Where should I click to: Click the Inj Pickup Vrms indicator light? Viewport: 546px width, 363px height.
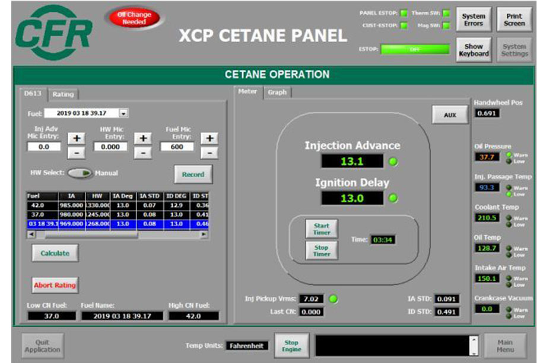tap(334, 299)
